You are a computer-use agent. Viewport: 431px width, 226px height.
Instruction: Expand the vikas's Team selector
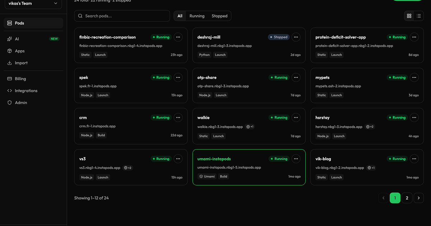pyautogui.click(x=33, y=4)
